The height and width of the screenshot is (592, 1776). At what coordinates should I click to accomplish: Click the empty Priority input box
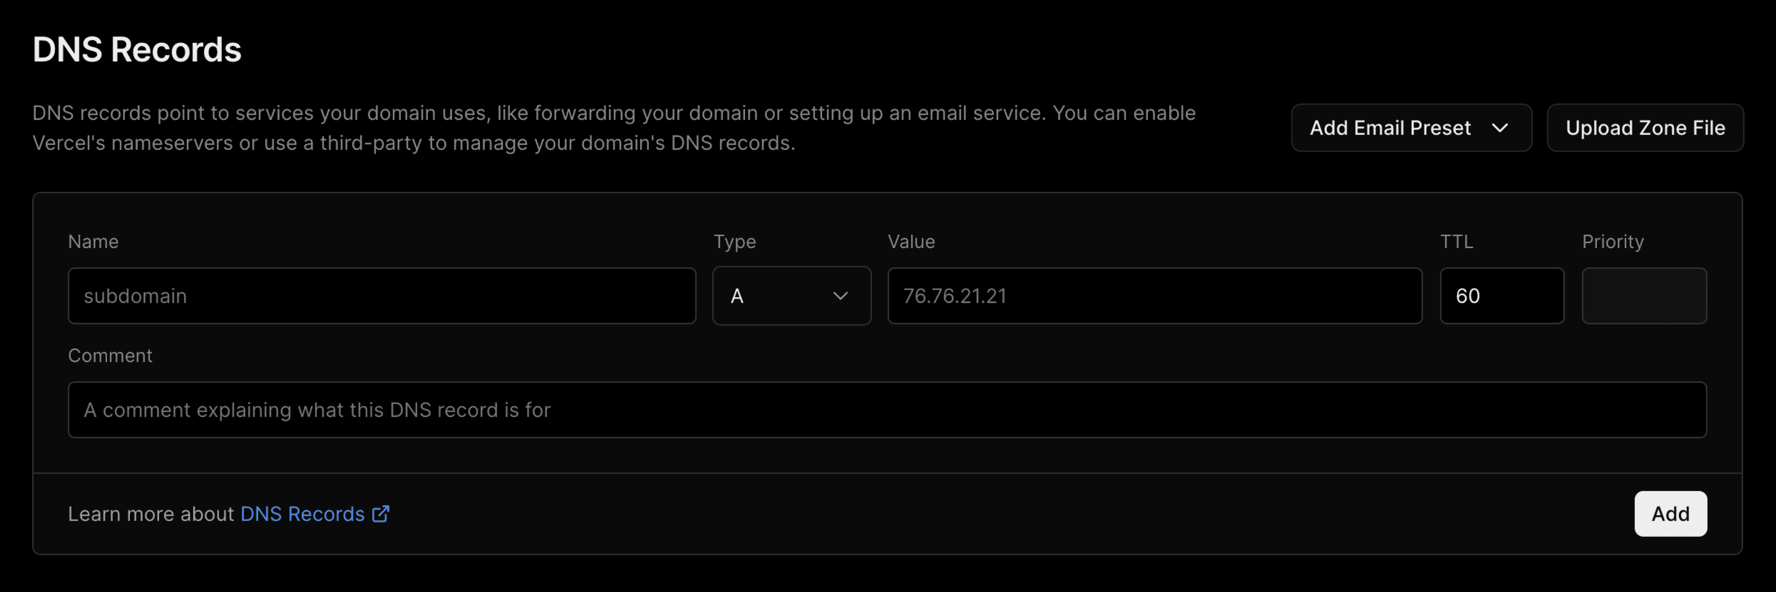click(1644, 296)
